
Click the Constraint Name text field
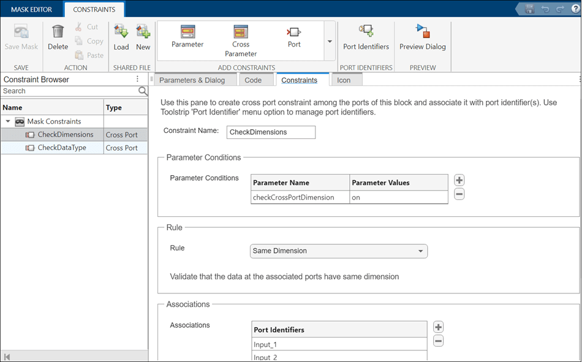coord(271,132)
